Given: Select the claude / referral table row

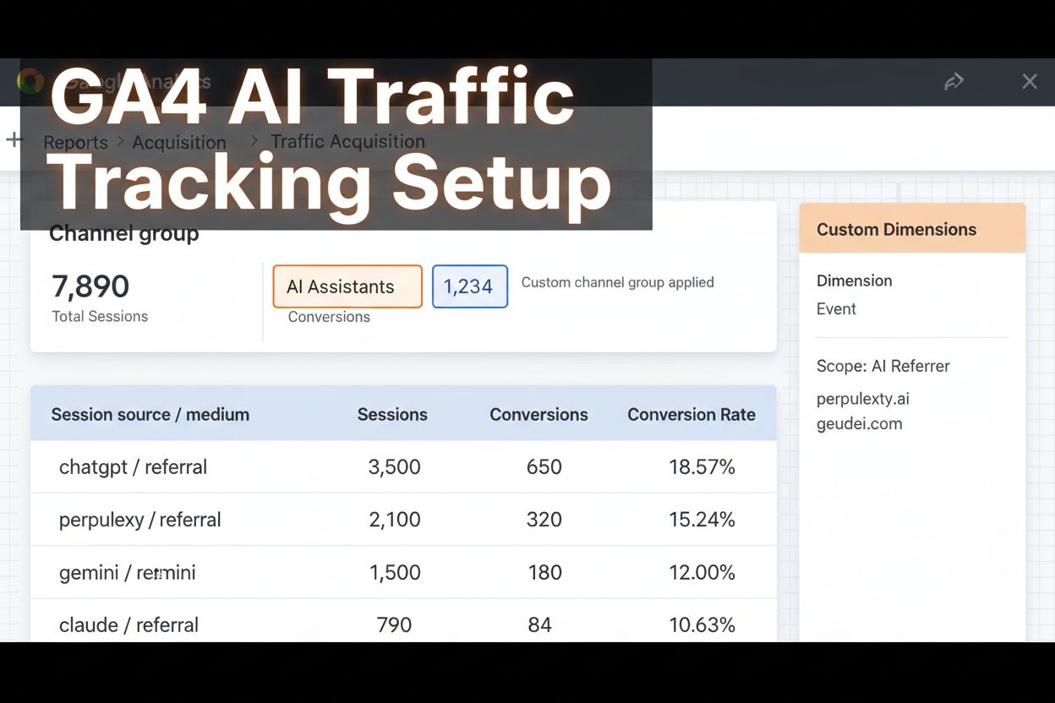Looking at the screenshot, I should (338, 624).
